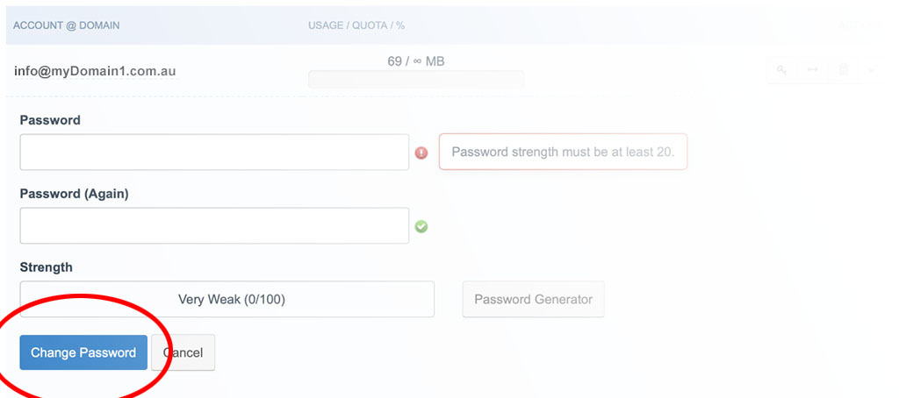Click the trash delete account icon

(x=844, y=70)
